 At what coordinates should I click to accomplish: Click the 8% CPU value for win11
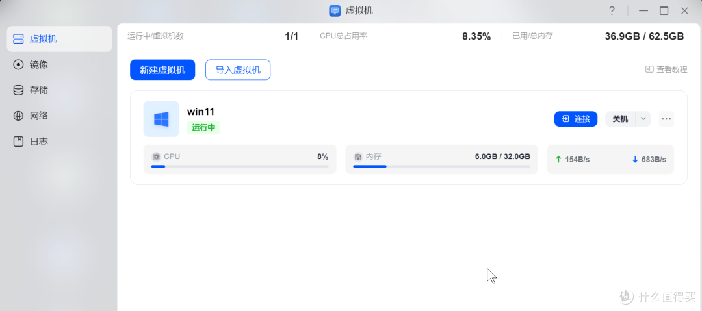point(323,156)
